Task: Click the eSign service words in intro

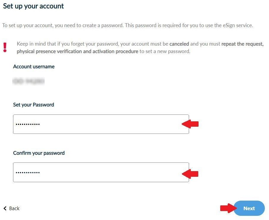Action: click(237, 25)
